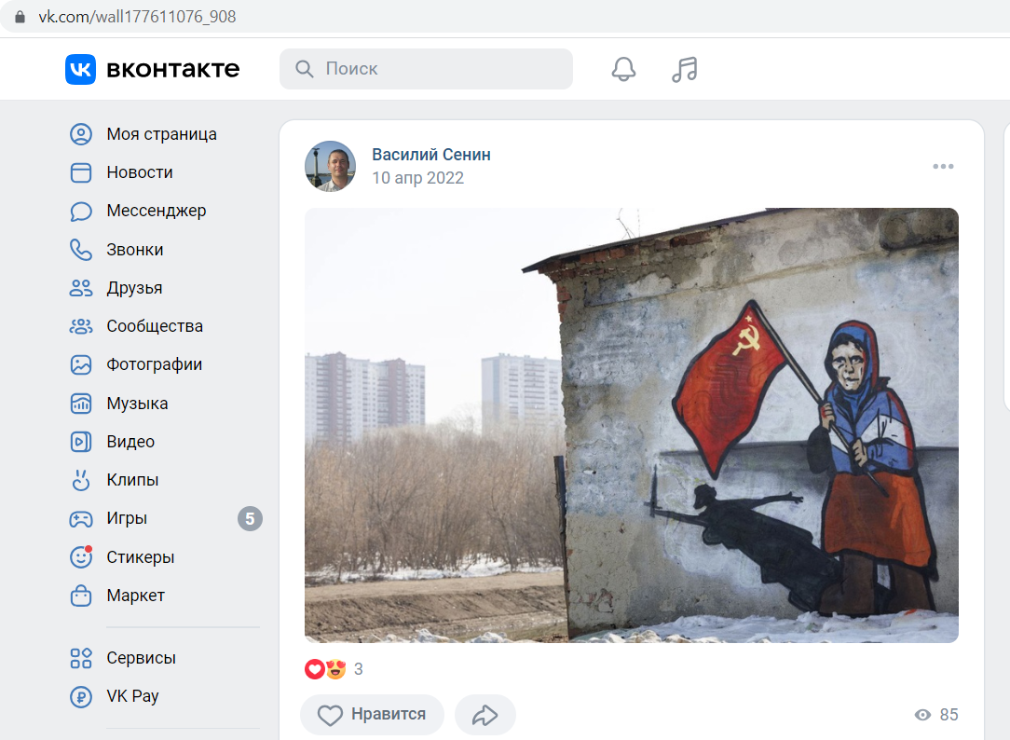
Task: Toggle the Нравится like button
Action: (373, 715)
